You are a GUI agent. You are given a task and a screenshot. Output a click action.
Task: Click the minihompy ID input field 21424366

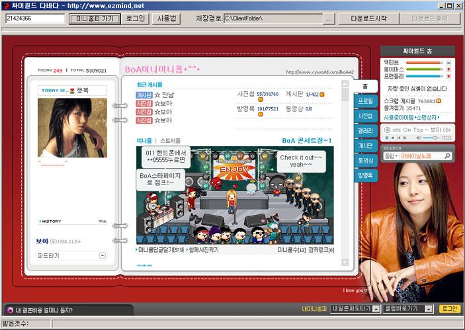tap(35, 19)
